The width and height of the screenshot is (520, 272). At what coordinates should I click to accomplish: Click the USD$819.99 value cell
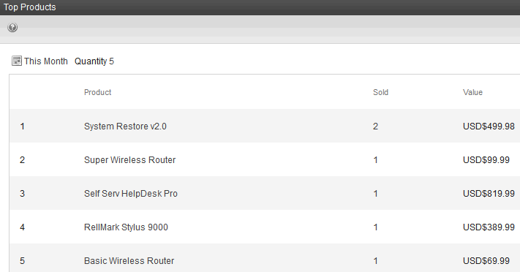(x=489, y=193)
